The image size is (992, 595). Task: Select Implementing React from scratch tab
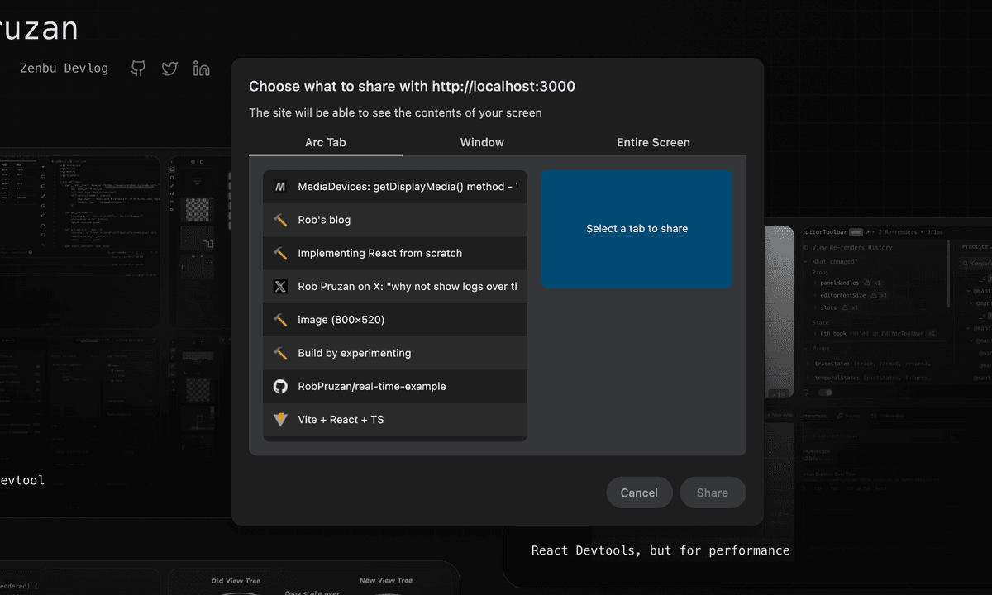[395, 253]
